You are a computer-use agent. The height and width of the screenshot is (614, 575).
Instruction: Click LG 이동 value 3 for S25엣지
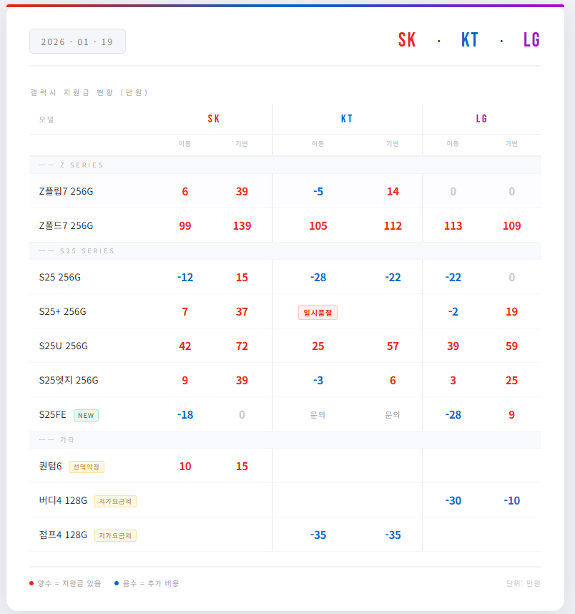pyautogui.click(x=453, y=381)
